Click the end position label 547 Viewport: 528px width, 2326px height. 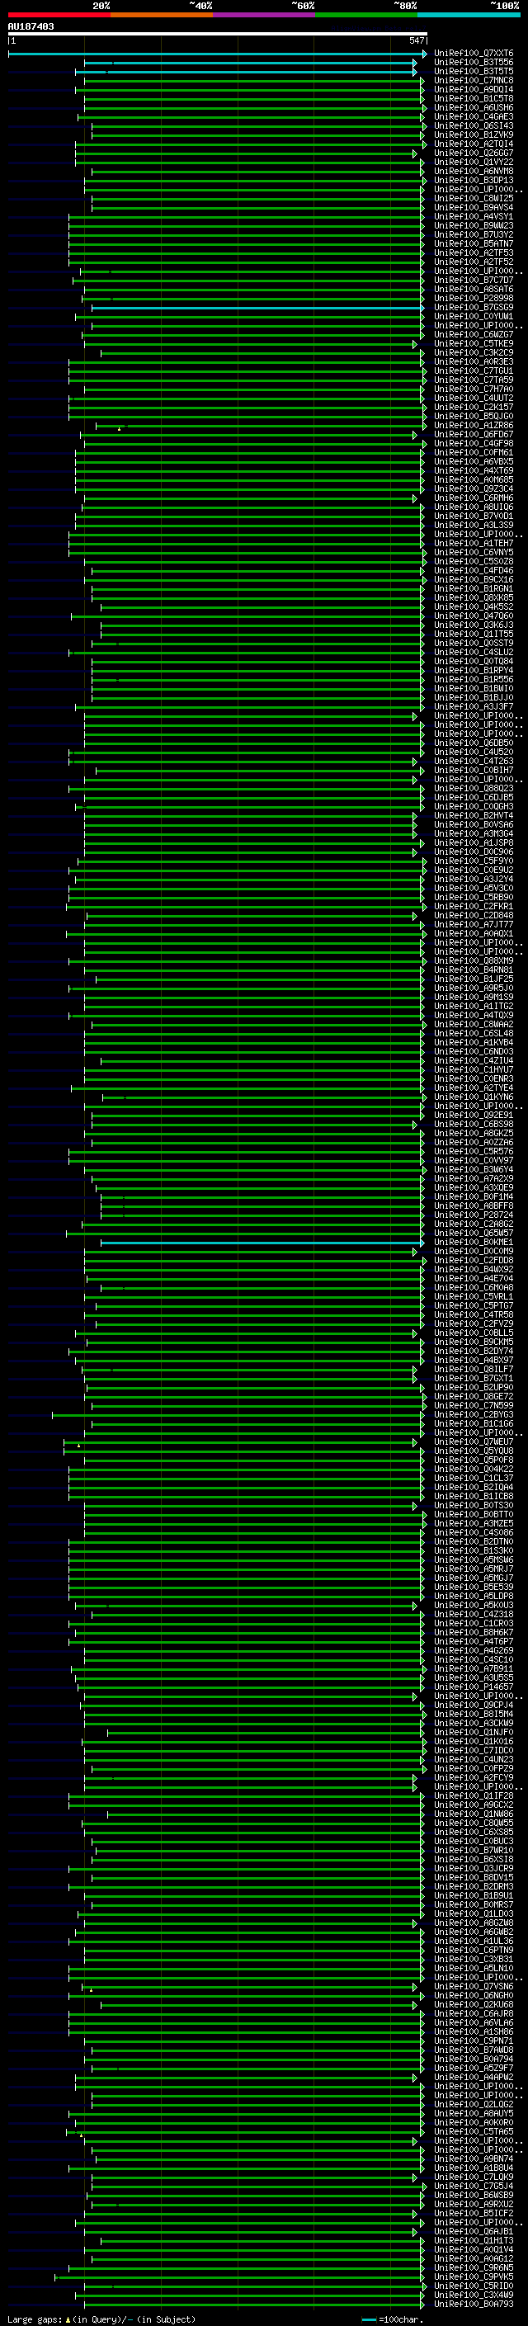pyautogui.click(x=416, y=40)
